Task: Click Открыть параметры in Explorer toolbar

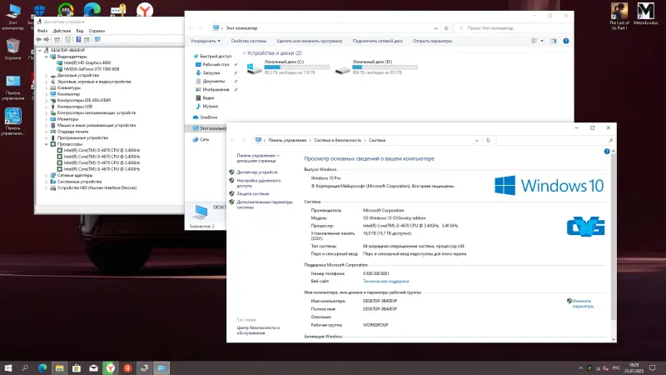Action: pos(432,41)
